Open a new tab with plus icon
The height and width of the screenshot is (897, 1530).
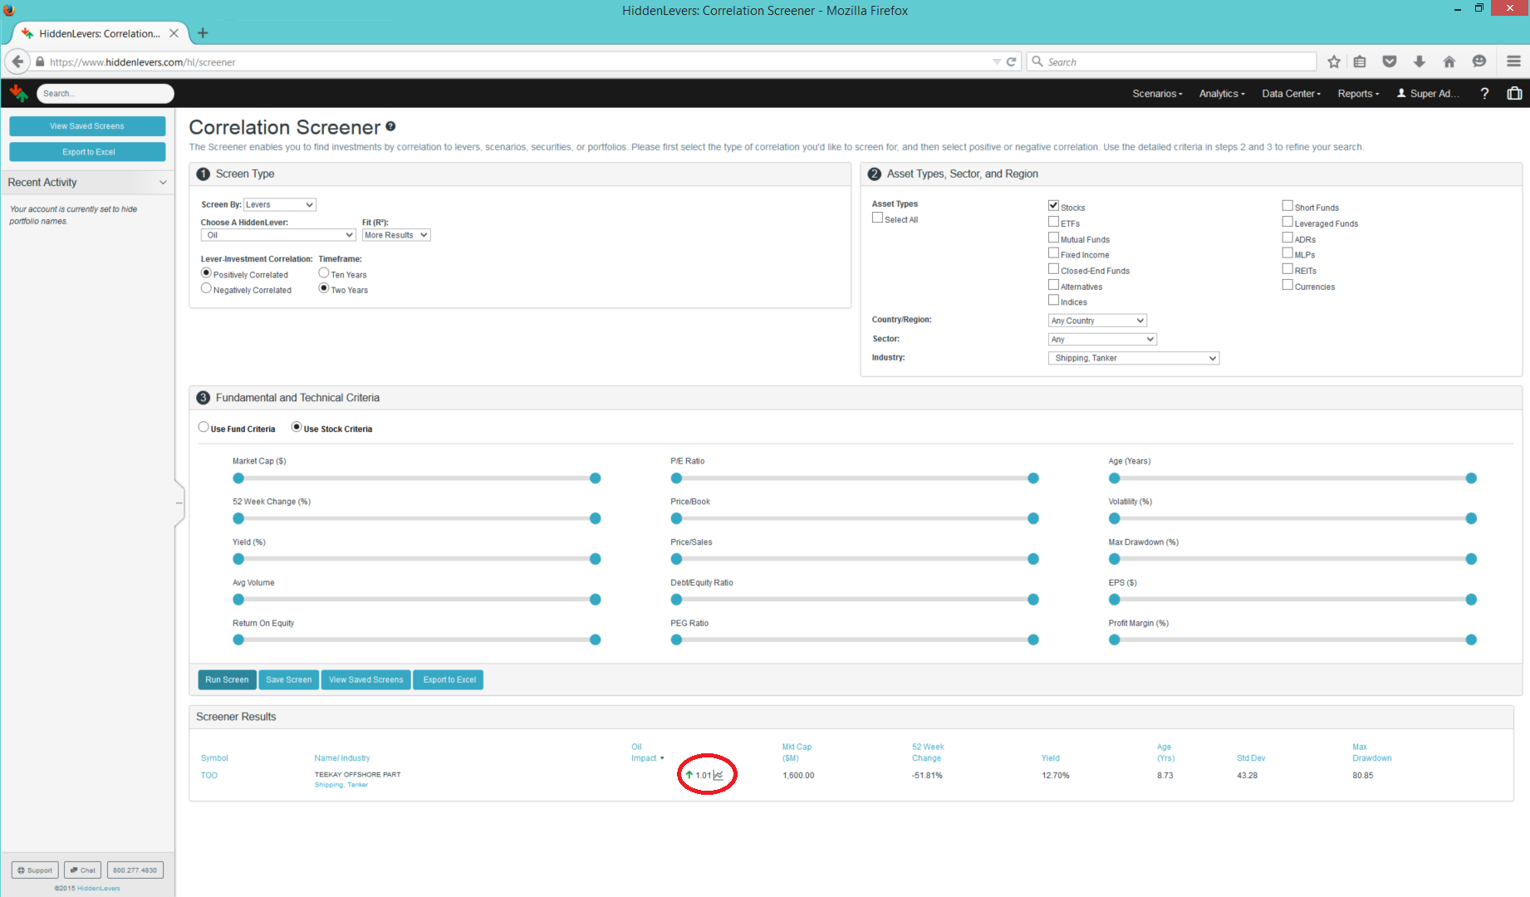click(x=203, y=33)
